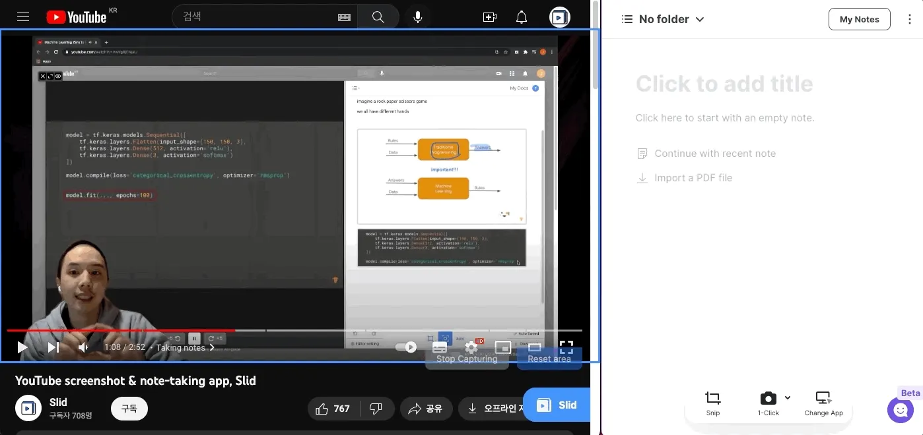
Task: Download the video for offline viewing
Action: pos(492,409)
